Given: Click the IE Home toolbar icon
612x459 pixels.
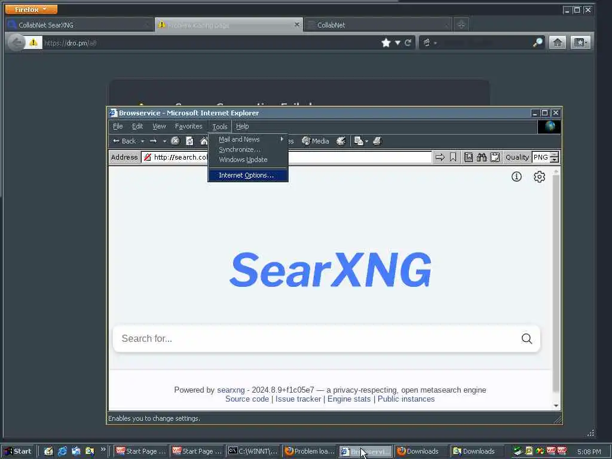Looking at the screenshot, I should click(204, 141).
